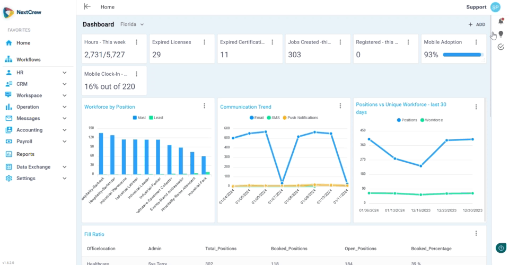This screenshot has height=265, width=509.
Task: Click the Booked_Percentage column header
Action: 431,249
